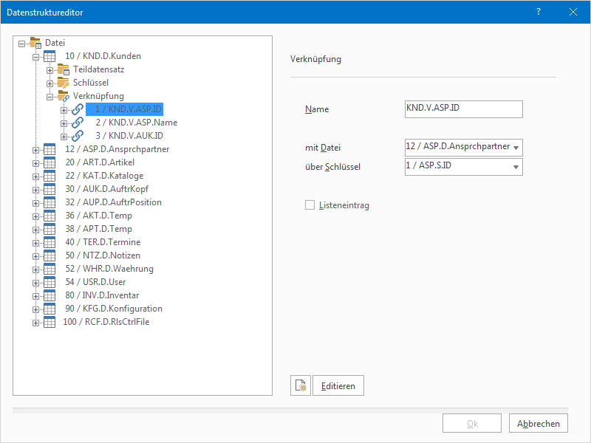Viewport: 591px width, 443px height.
Task: Click the Verknüpfung folder icon in tree
Action: (64, 96)
